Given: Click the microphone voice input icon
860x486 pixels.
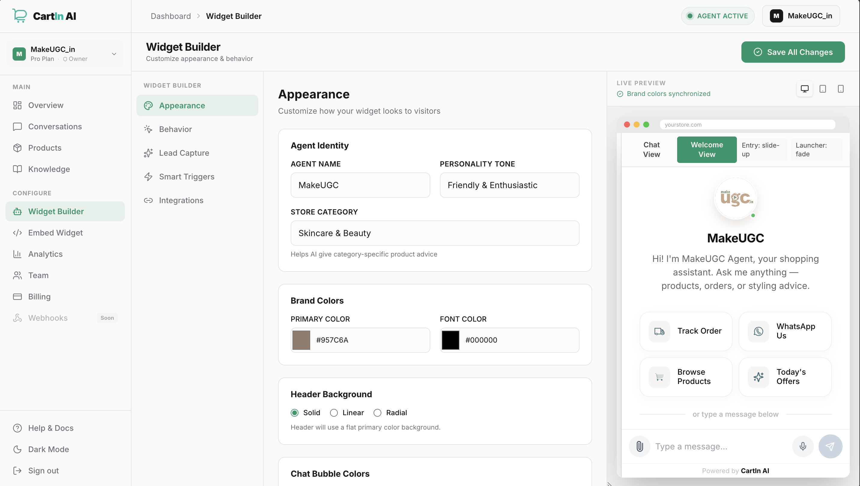Looking at the screenshot, I should [x=803, y=446].
